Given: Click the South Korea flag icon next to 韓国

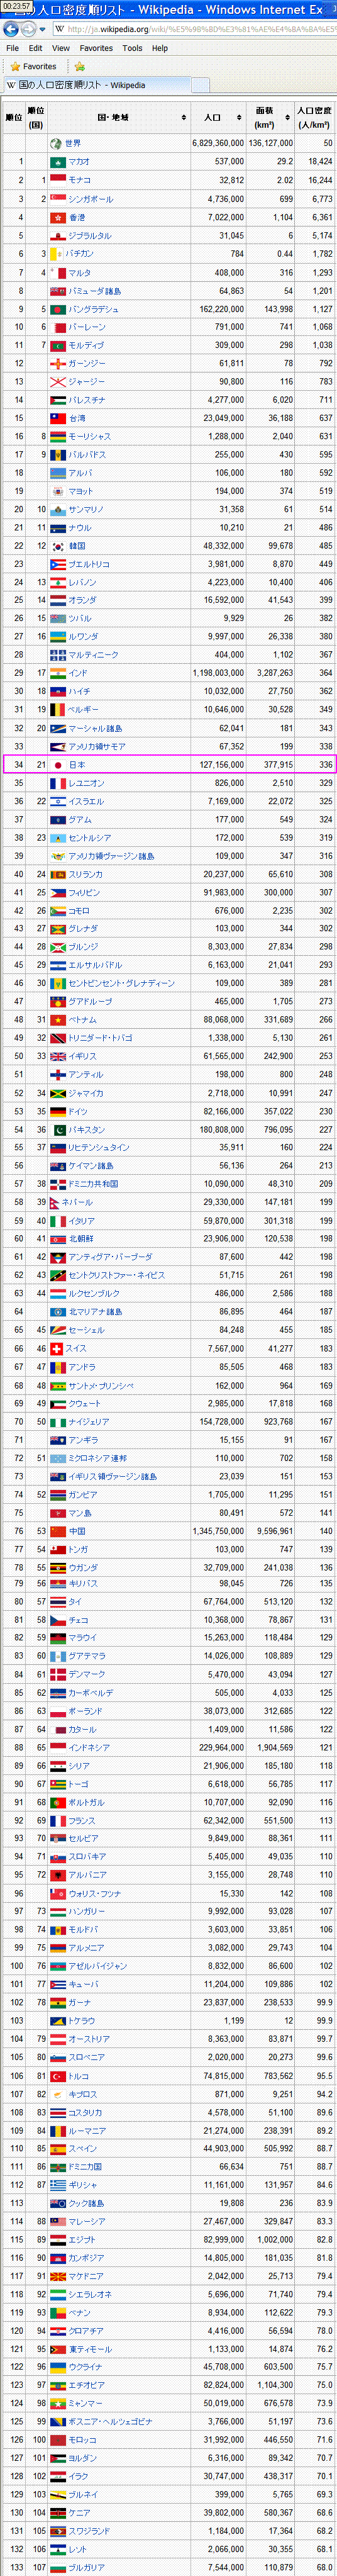Looking at the screenshot, I should (x=58, y=546).
